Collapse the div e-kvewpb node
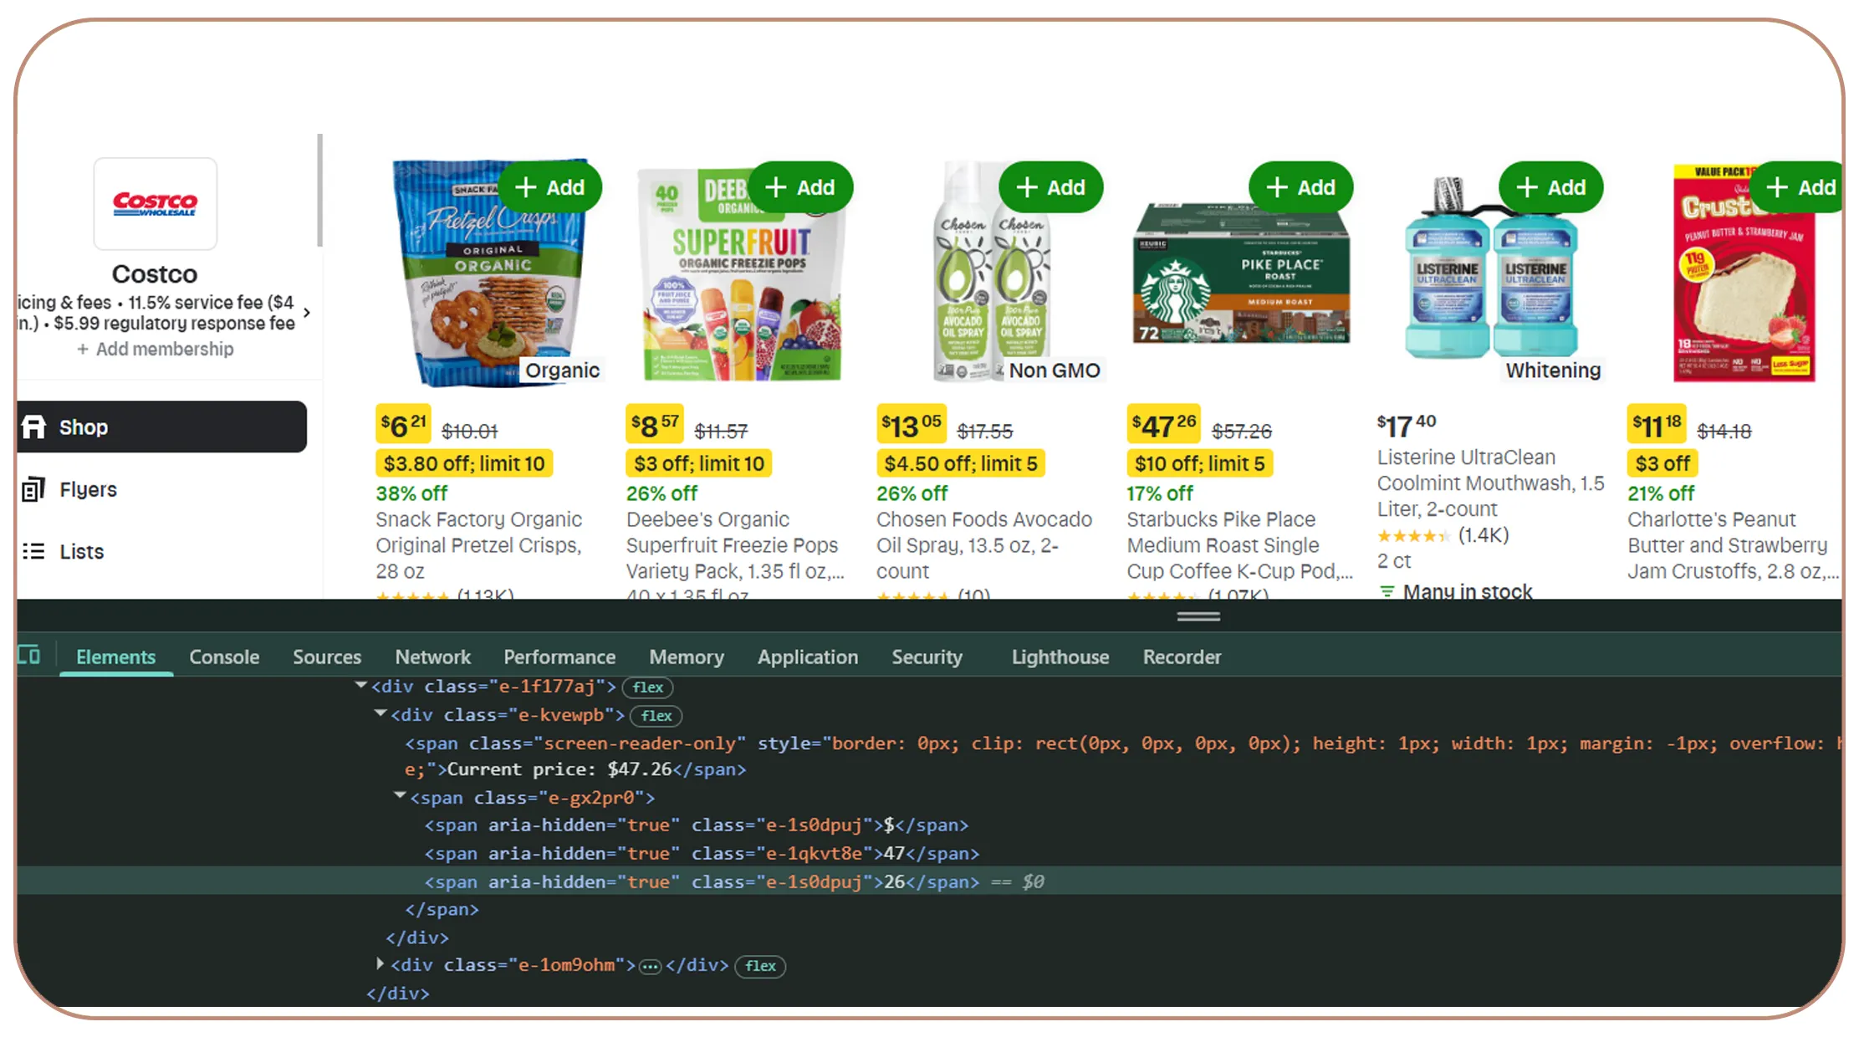Image resolution: width=1859 pixels, height=1037 pixels. (x=380, y=713)
